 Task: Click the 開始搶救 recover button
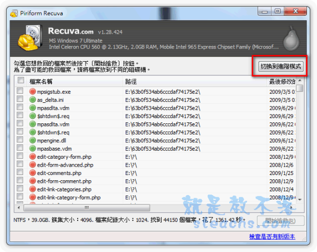[x=281, y=221]
